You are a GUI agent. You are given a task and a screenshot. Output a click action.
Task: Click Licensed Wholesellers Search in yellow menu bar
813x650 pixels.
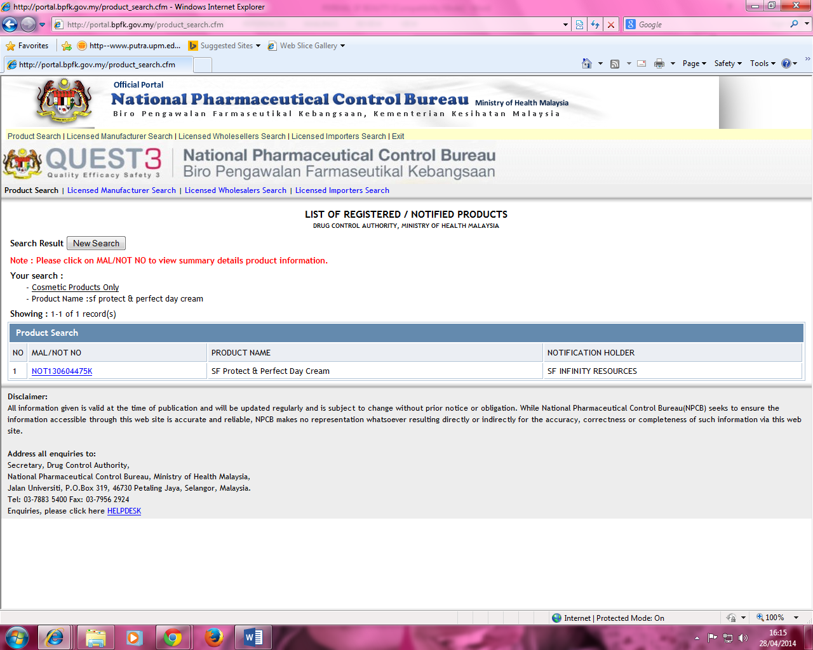pyautogui.click(x=232, y=136)
